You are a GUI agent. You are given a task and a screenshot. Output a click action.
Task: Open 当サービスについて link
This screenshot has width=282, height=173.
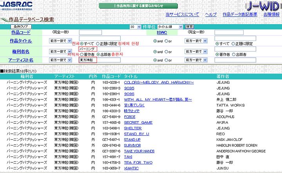pos(182,14)
